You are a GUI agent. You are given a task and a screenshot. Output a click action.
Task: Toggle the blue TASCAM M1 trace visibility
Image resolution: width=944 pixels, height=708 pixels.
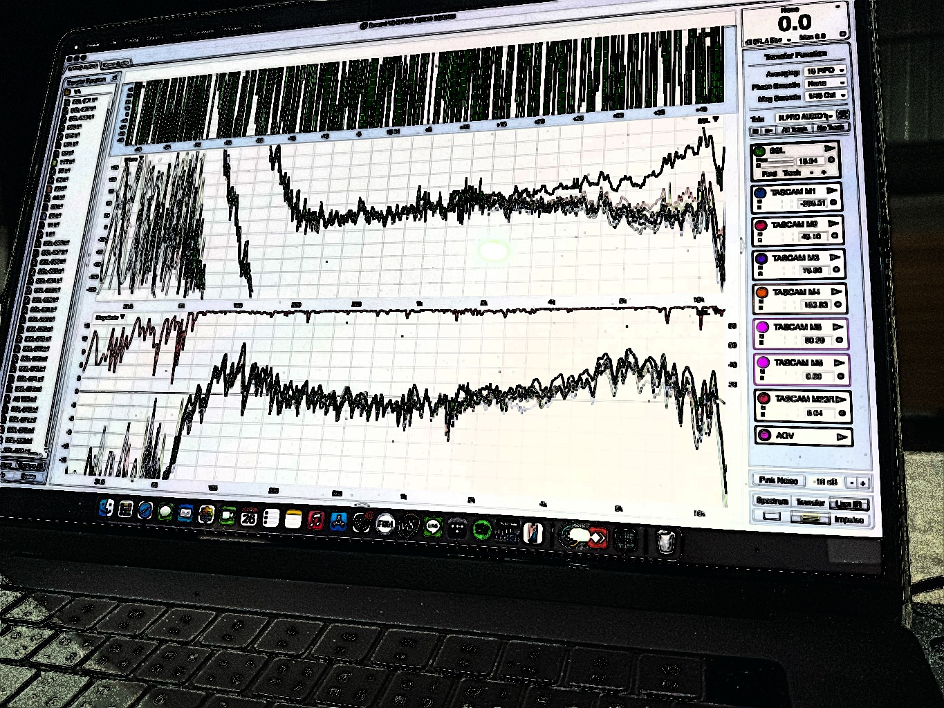click(x=760, y=192)
